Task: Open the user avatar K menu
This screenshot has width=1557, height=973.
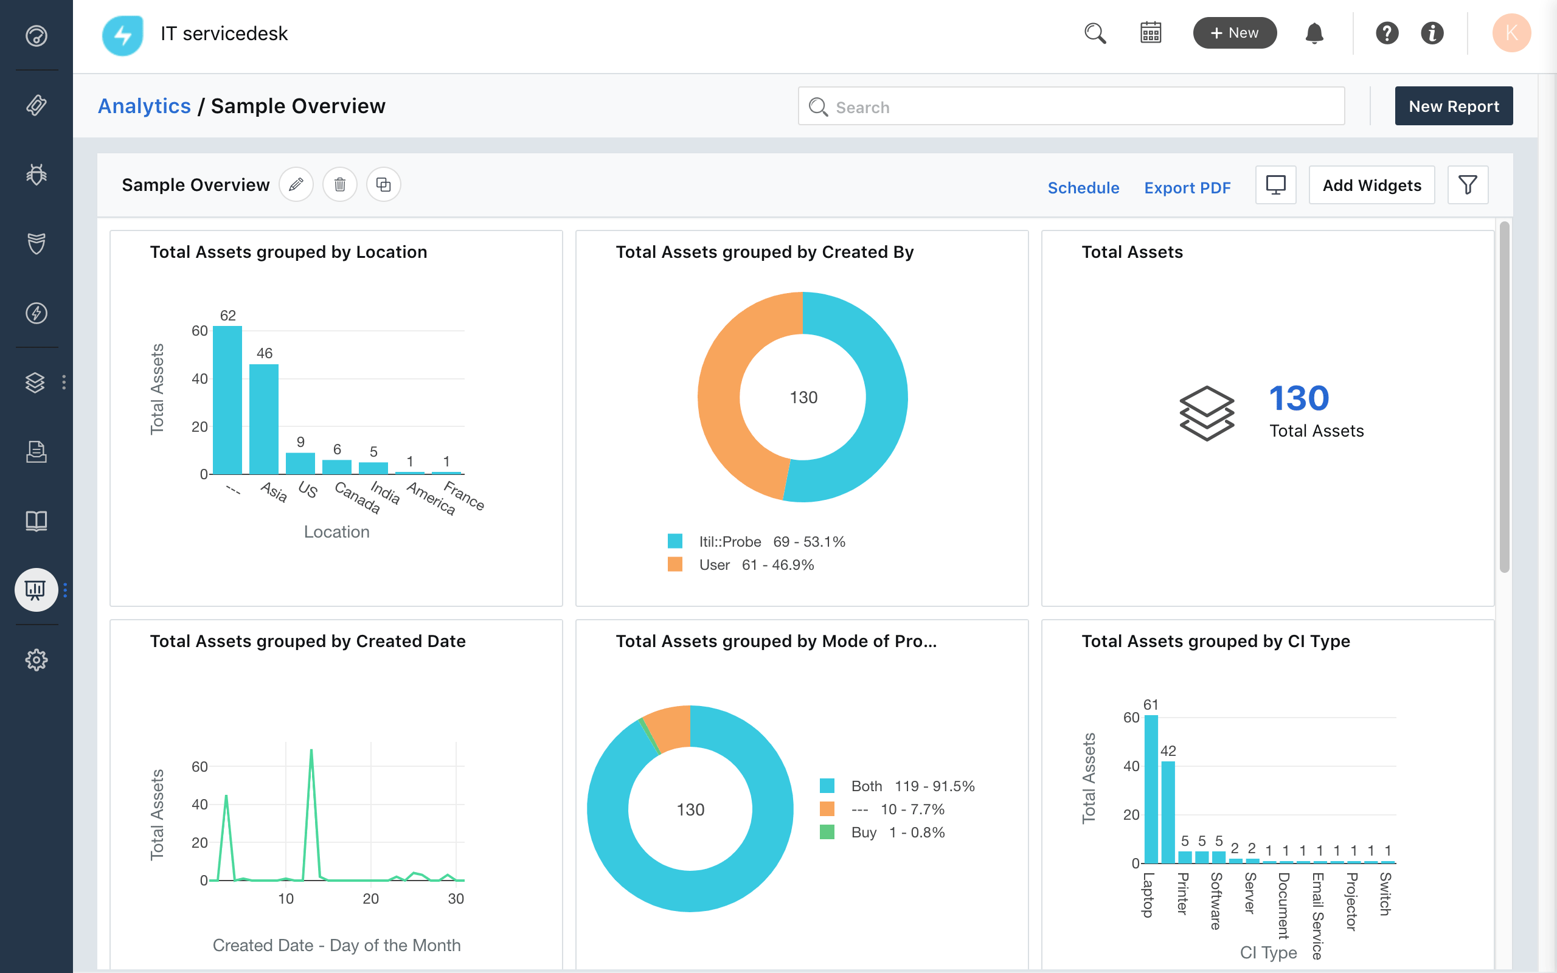Action: coord(1511,33)
